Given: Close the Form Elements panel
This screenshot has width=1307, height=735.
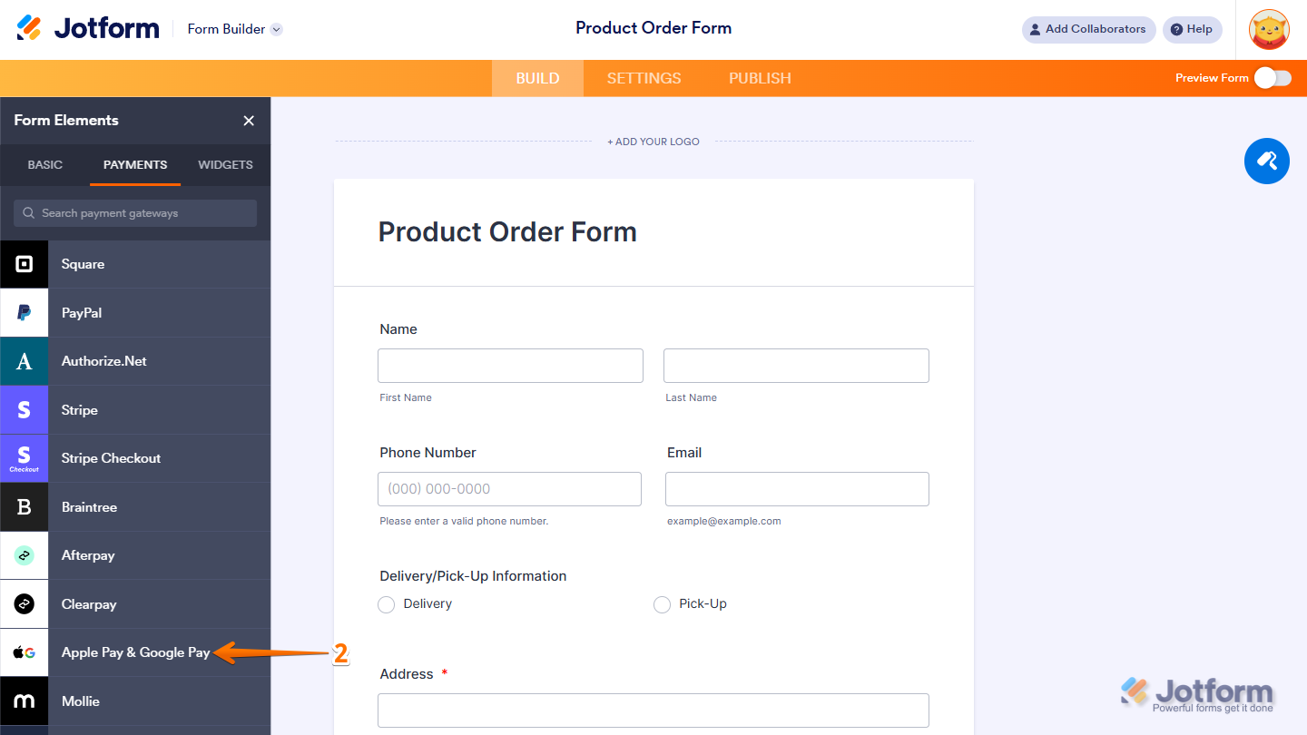Looking at the screenshot, I should coord(249,121).
